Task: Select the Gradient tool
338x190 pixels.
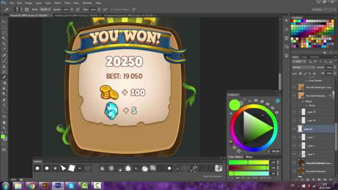Action: 4,83
